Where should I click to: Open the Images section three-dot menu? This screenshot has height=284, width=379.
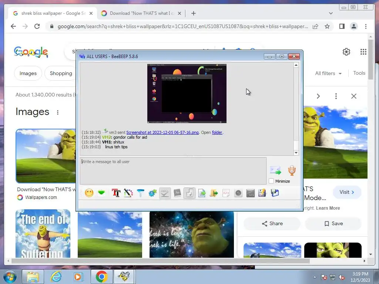click(x=57, y=112)
